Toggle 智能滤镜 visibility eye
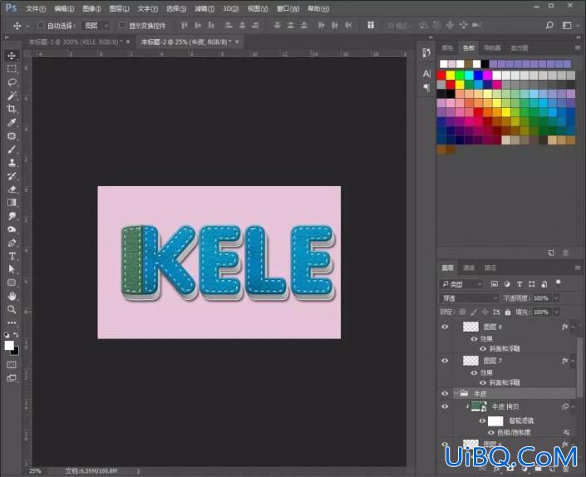Screen dimensions: 586x477 point(482,421)
